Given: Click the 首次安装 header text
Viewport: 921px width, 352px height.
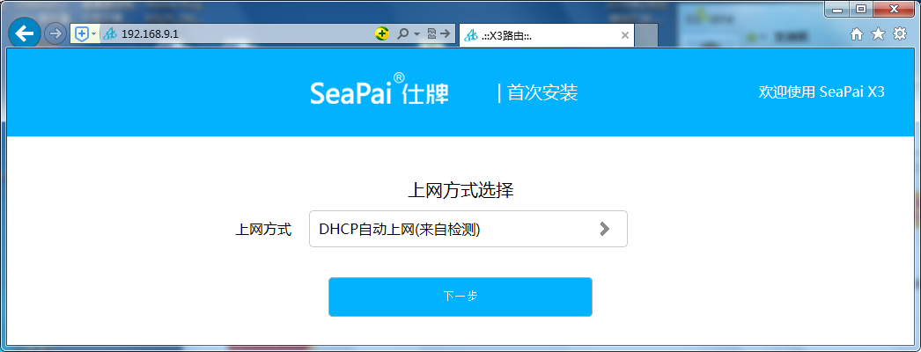Looking at the screenshot, I should (542, 92).
